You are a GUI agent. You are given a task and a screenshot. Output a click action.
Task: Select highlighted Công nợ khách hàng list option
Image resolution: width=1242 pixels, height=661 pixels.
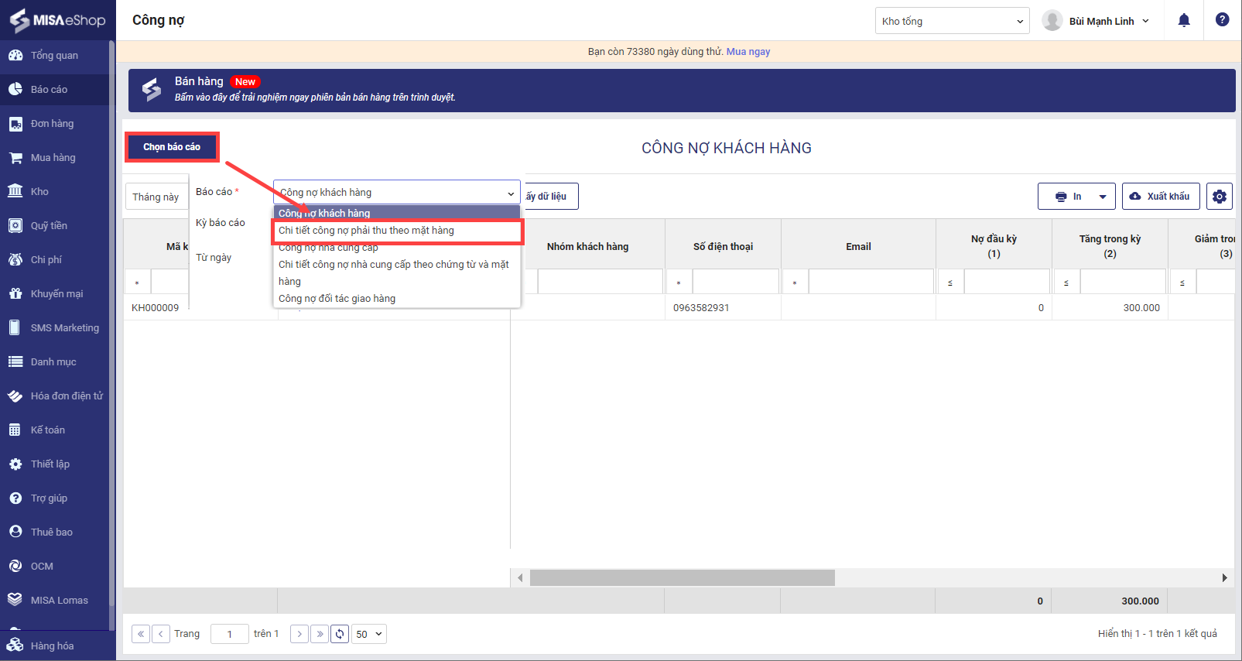(396, 214)
